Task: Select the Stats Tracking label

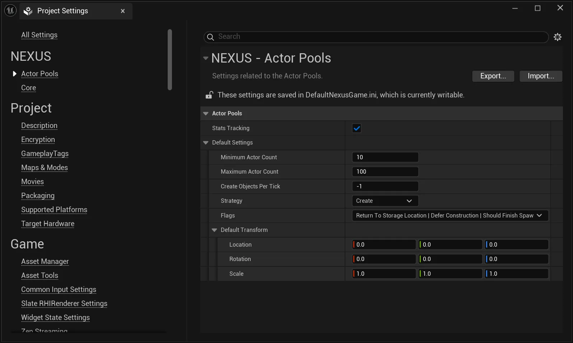Action: pos(230,128)
